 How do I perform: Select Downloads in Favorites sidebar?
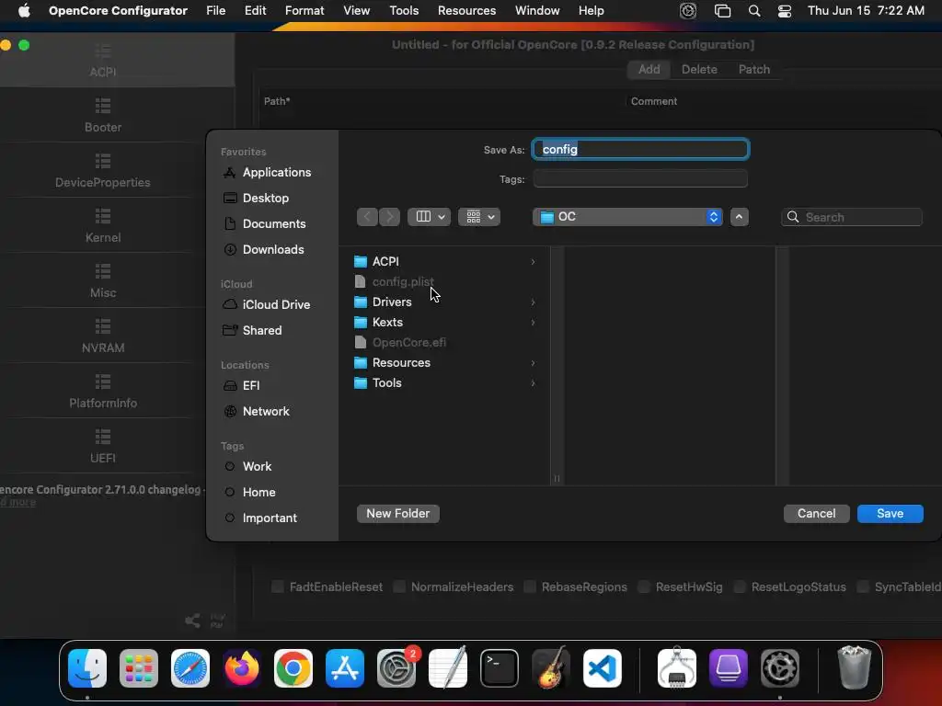(x=272, y=249)
